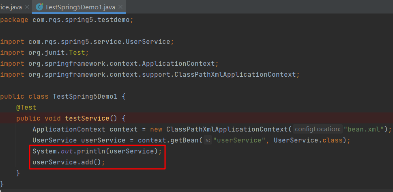Click the @Test annotation
This screenshot has width=393, height=192.
pyautogui.click(x=26, y=108)
